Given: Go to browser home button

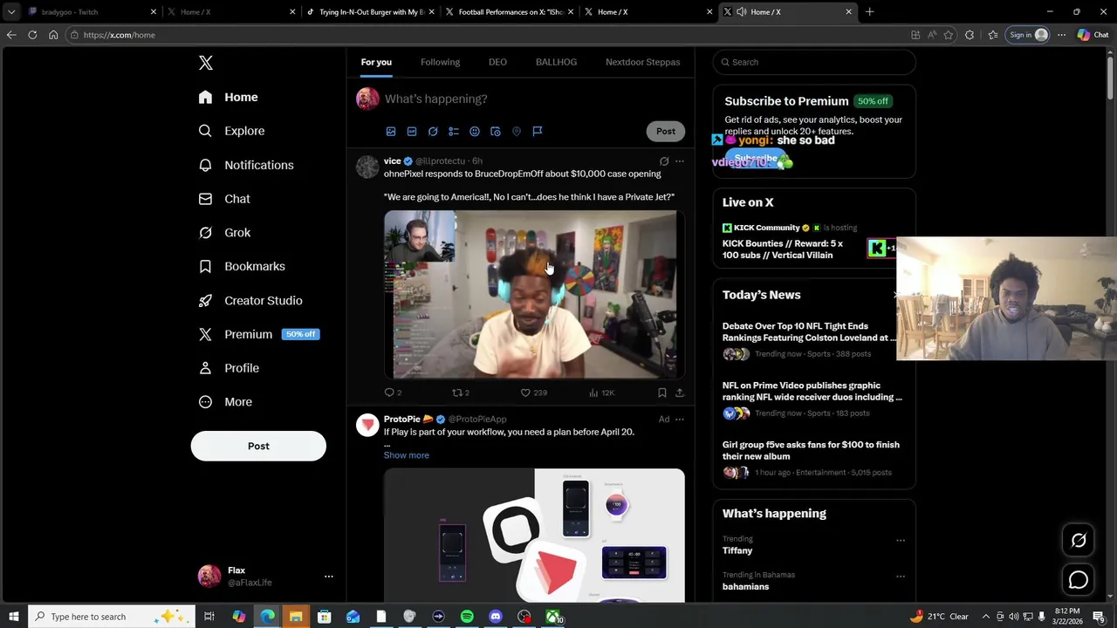Looking at the screenshot, I should coord(53,35).
